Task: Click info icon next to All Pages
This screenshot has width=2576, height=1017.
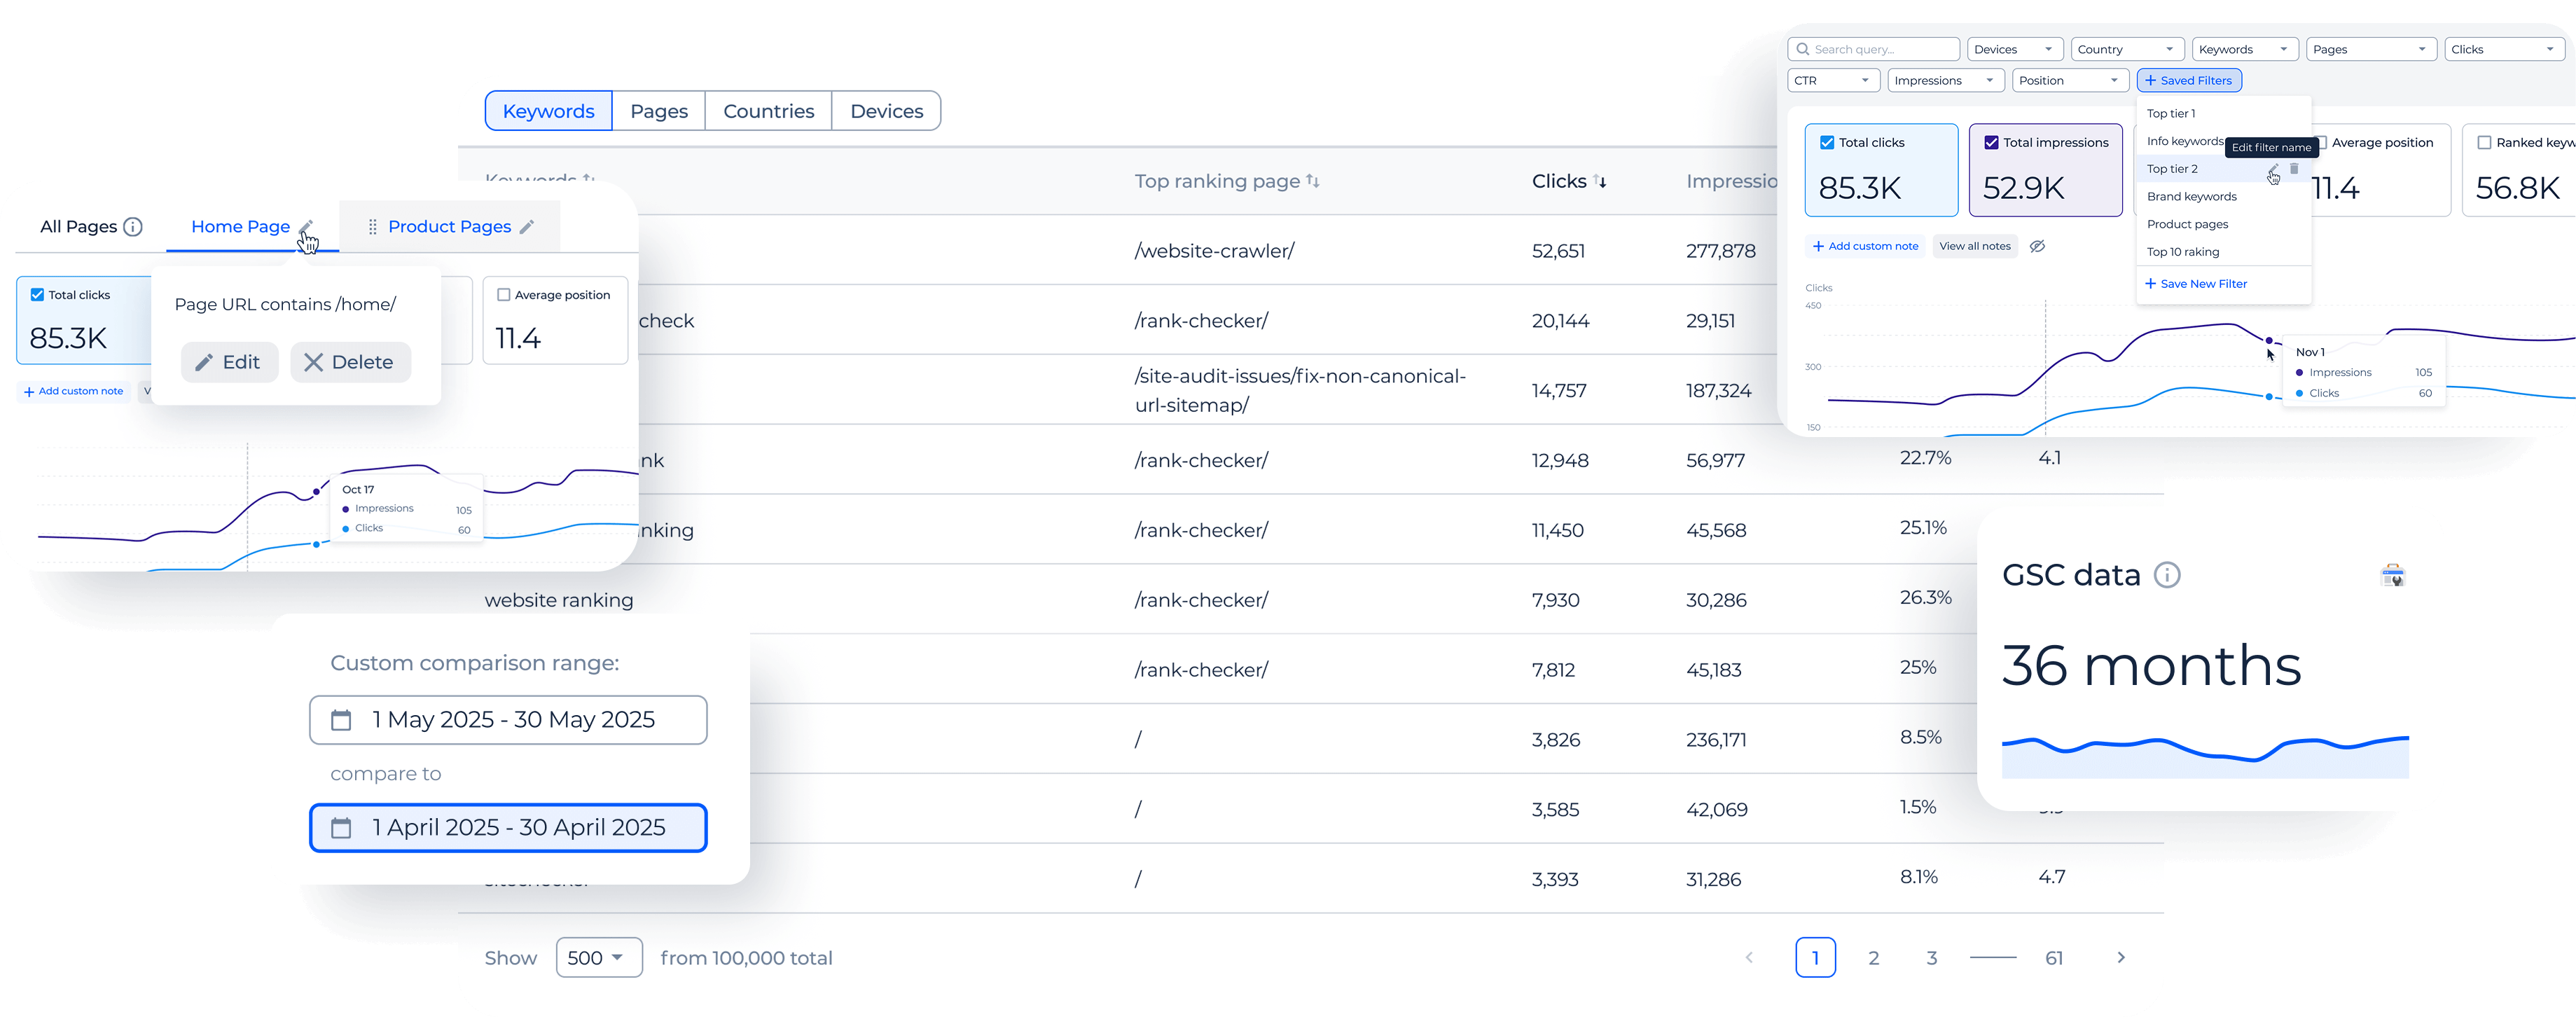Action: point(132,227)
